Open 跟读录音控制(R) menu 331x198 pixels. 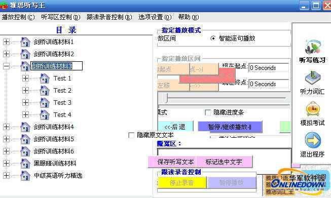(109, 17)
